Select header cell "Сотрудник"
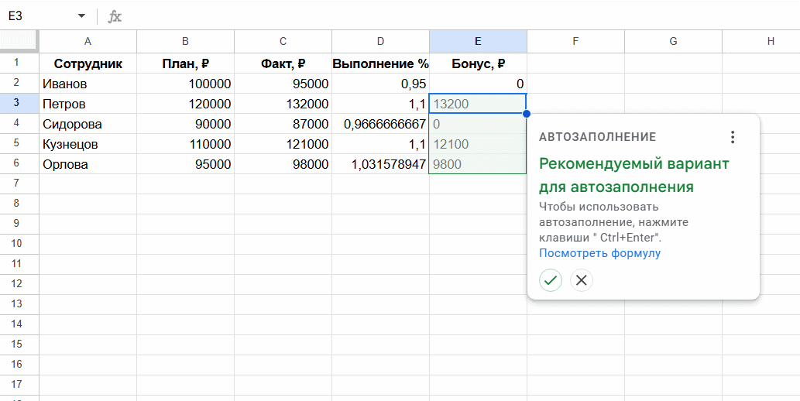 [88, 63]
